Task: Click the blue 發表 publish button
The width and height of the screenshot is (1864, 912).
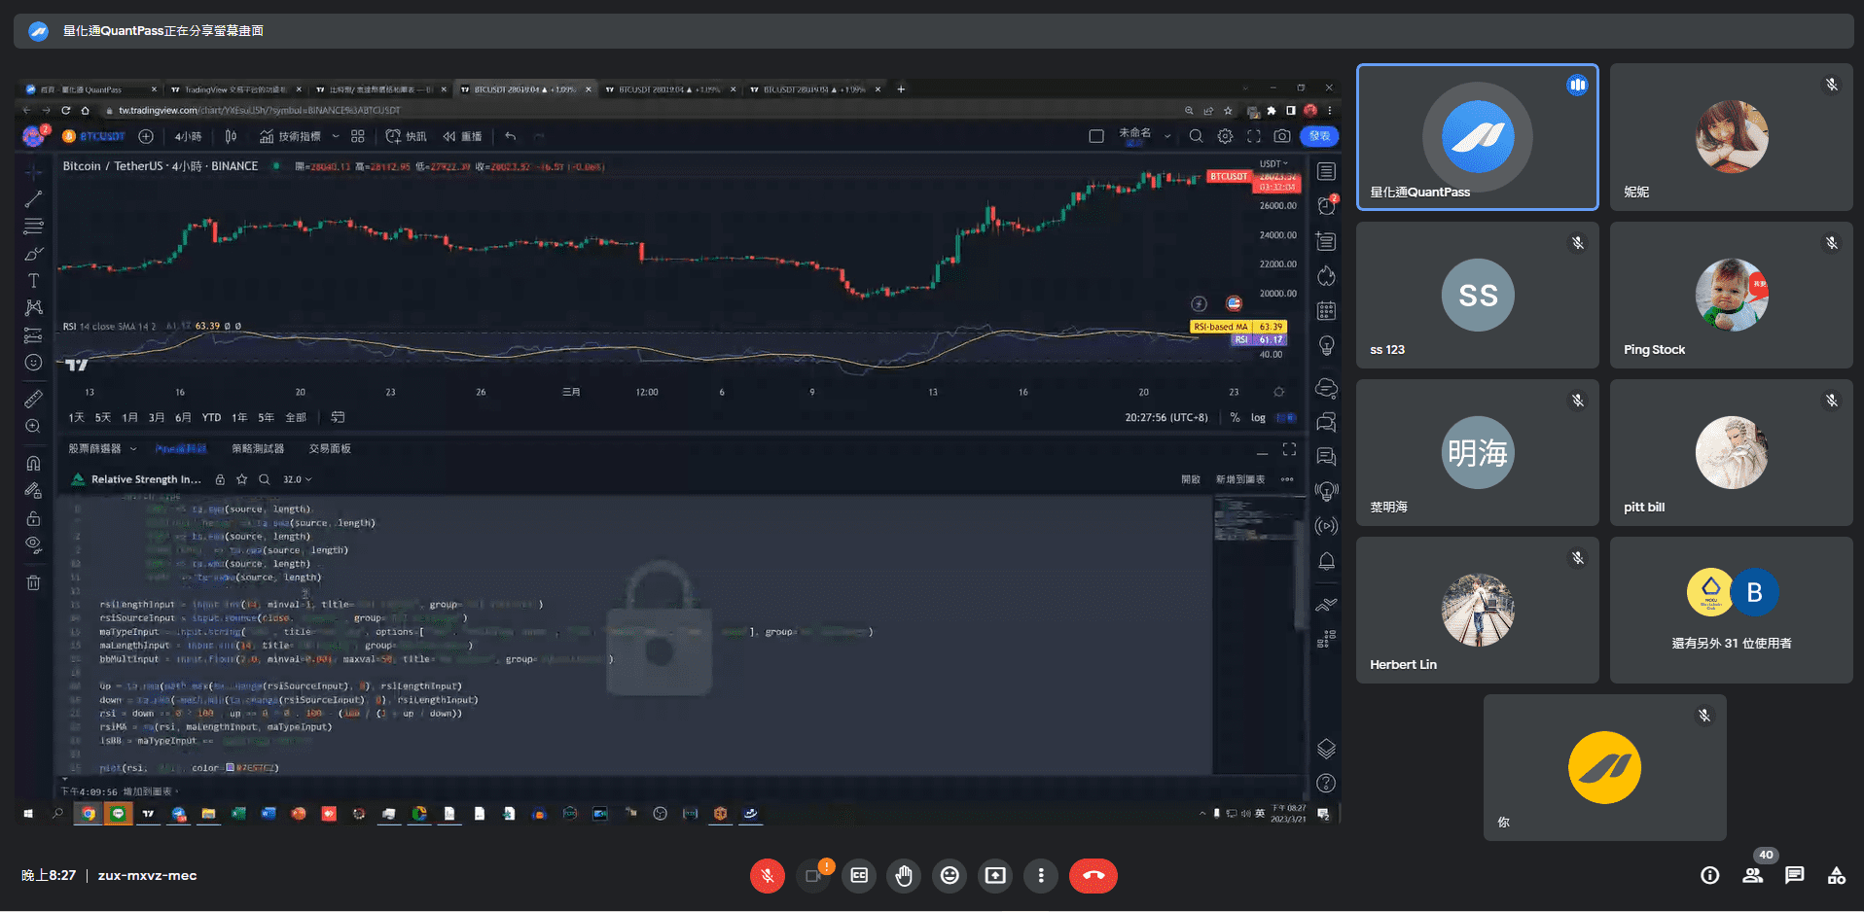Action: point(1319,136)
